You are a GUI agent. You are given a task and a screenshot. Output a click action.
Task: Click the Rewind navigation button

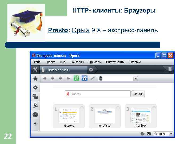click(45, 78)
